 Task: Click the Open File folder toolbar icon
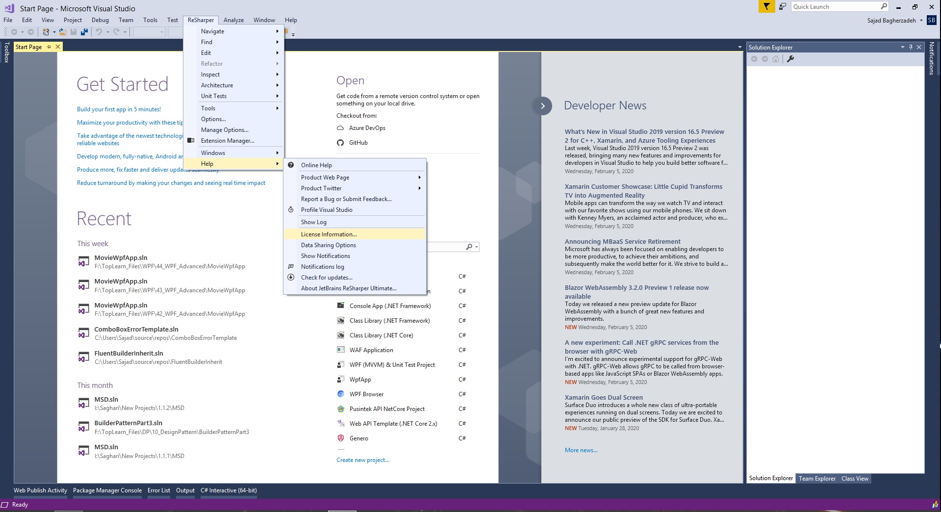click(x=63, y=32)
